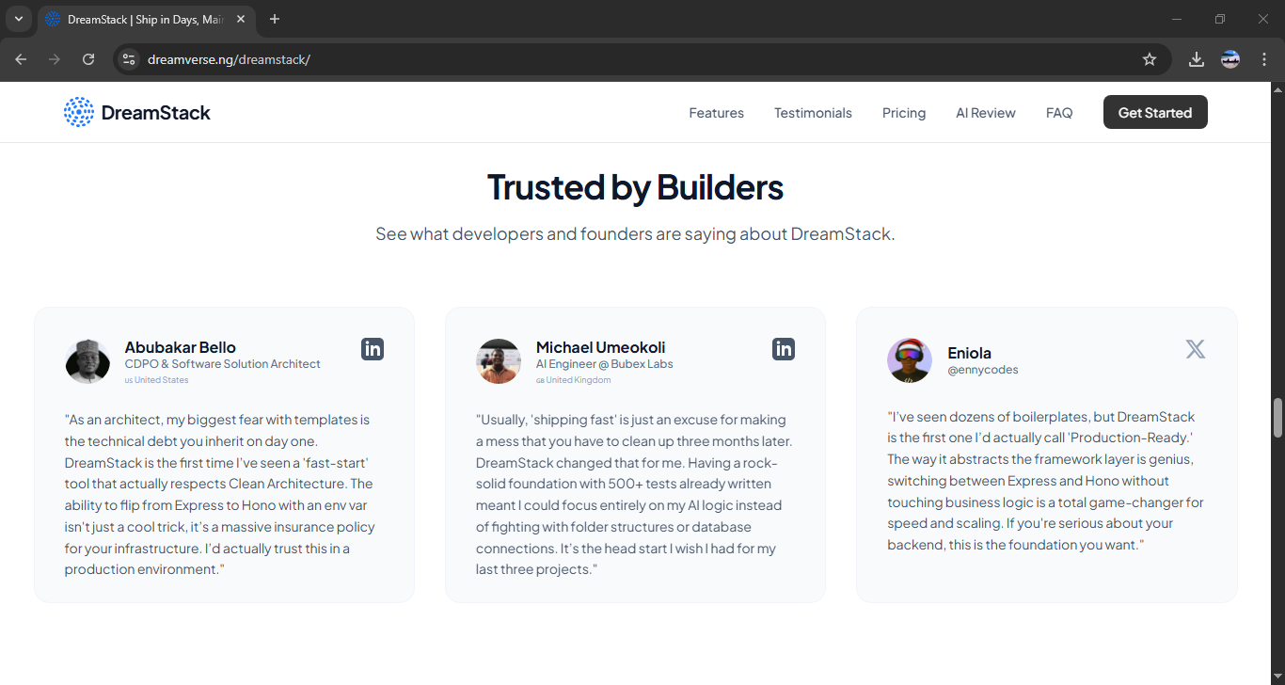1285x685 pixels.
Task: Bookmark the page with the star icon
Action: [x=1149, y=58]
